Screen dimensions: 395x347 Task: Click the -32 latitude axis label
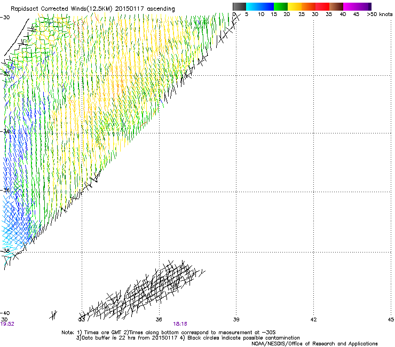5,74
